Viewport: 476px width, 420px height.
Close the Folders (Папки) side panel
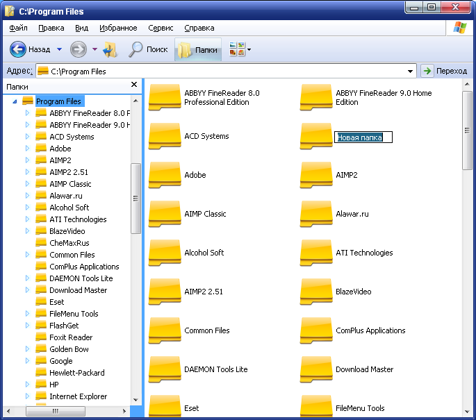click(x=134, y=85)
